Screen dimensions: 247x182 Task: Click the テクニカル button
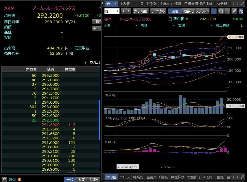tap(158, 11)
